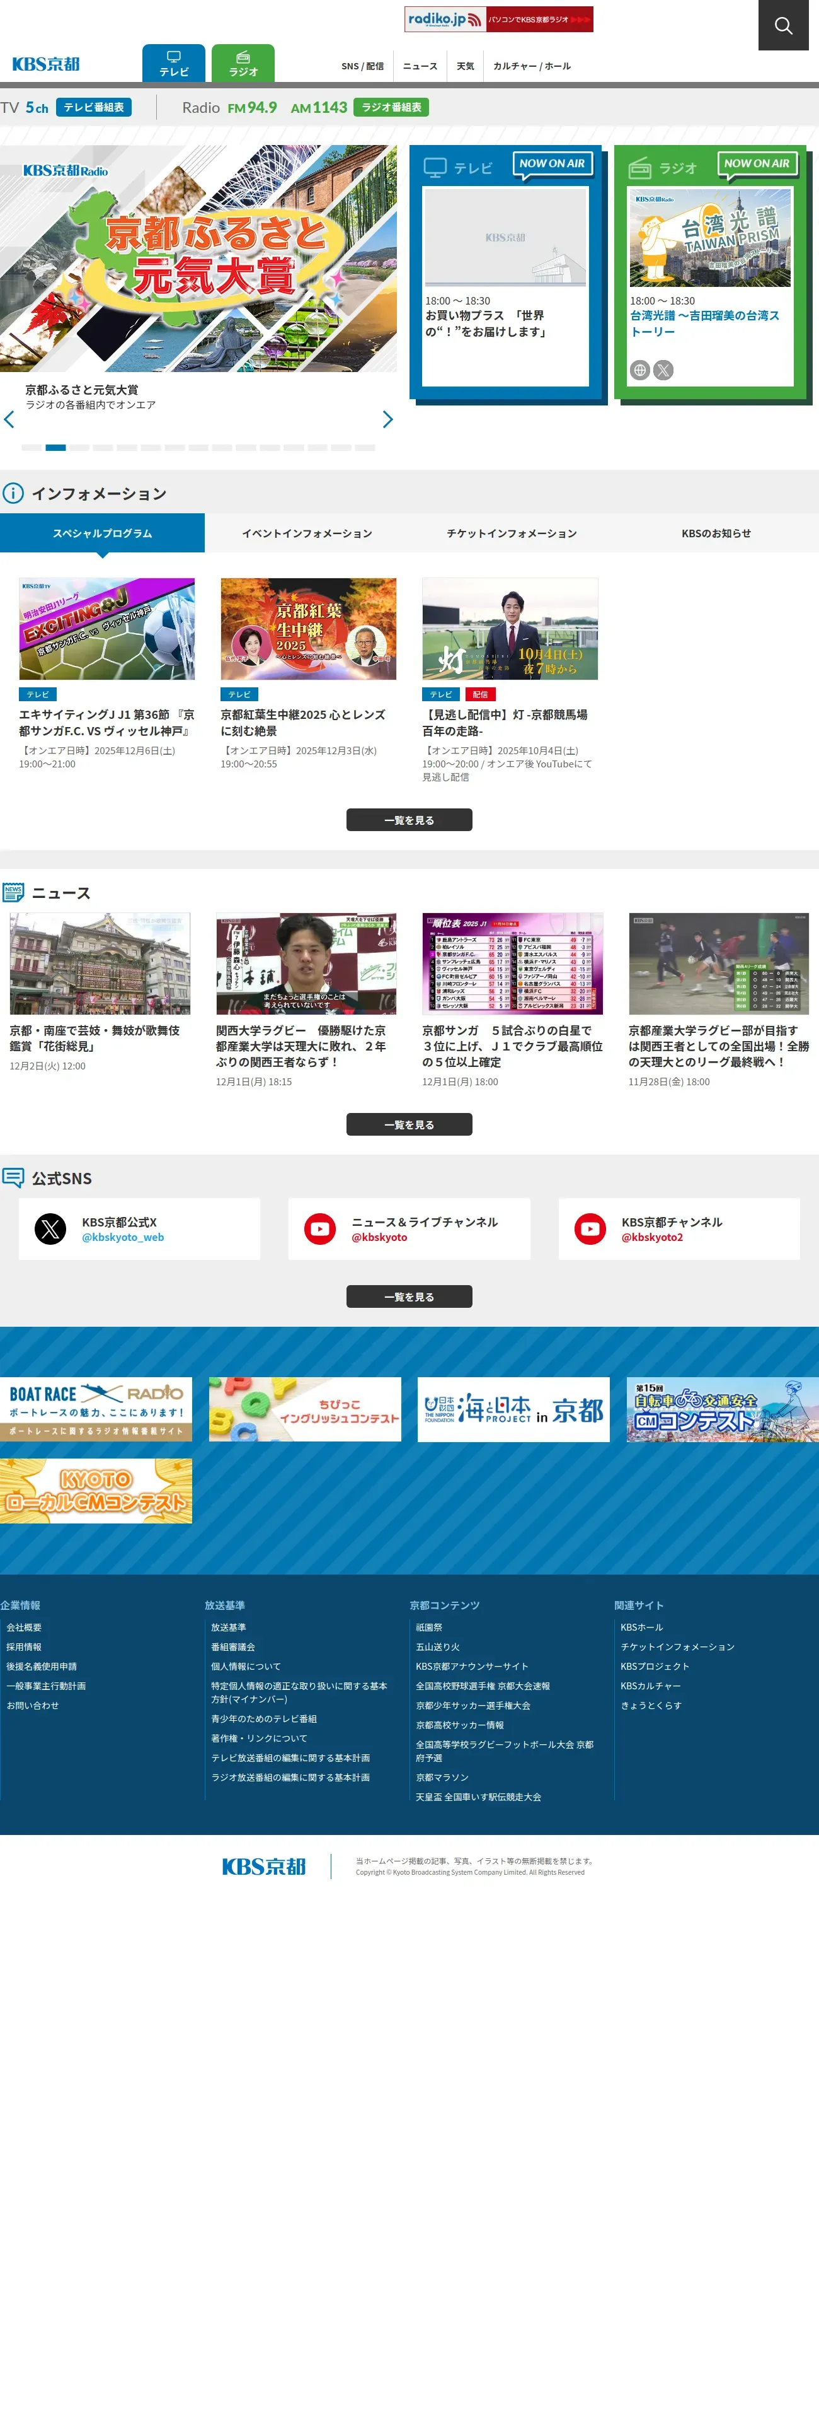Open the 京都ふるさと元気大賞 carousel banner
This screenshot has height=2429, width=819.
[x=198, y=259]
